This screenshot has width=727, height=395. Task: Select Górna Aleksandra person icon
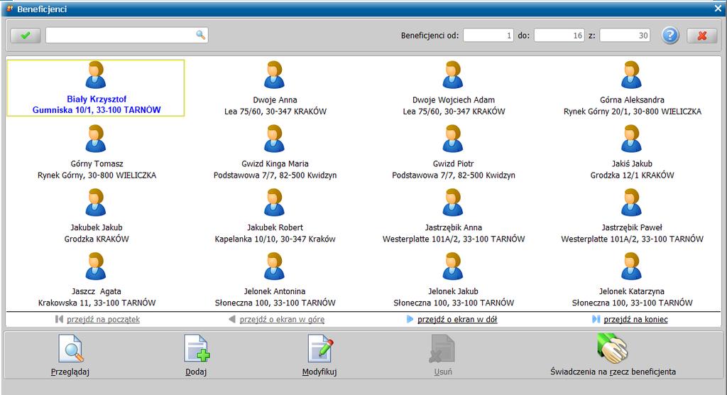click(631, 75)
